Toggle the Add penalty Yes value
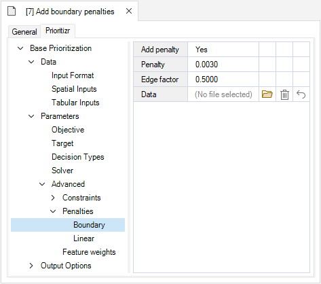Viewport: 321px width, 284px height. coord(223,50)
